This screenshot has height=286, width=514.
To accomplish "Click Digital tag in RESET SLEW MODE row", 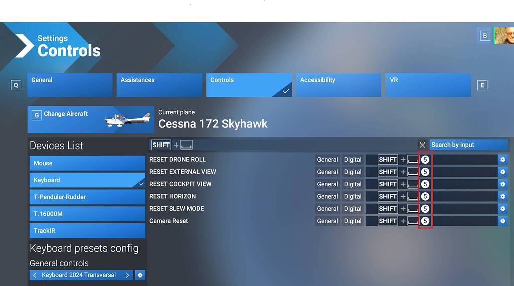I will pyautogui.click(x=353, y=209).
